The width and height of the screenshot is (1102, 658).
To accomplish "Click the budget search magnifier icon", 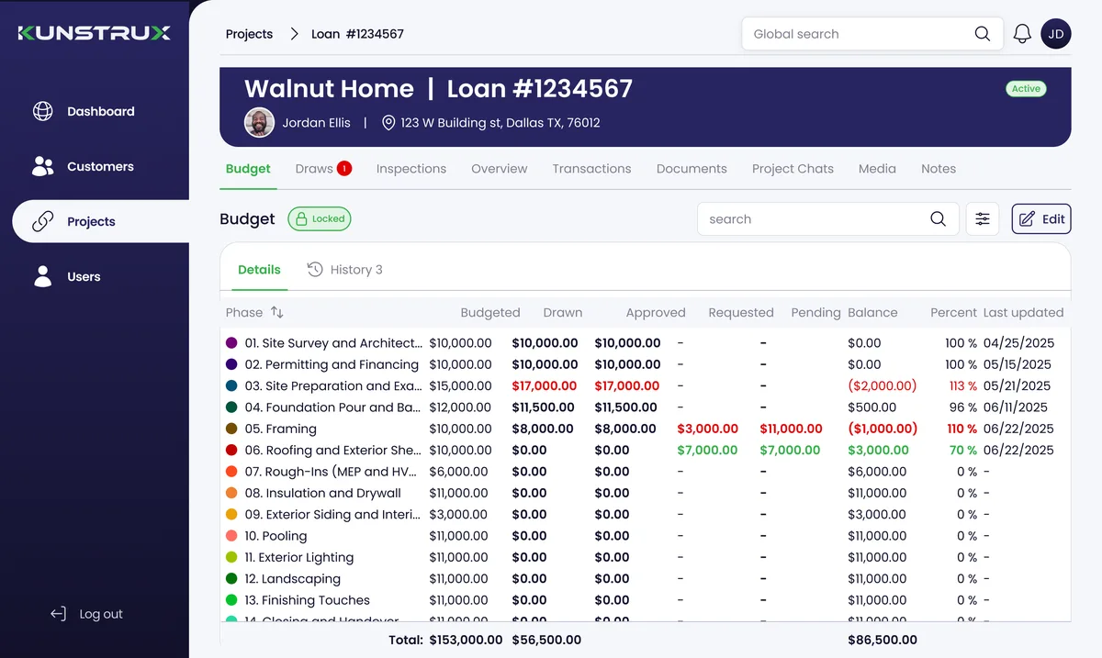I will 938,219.
